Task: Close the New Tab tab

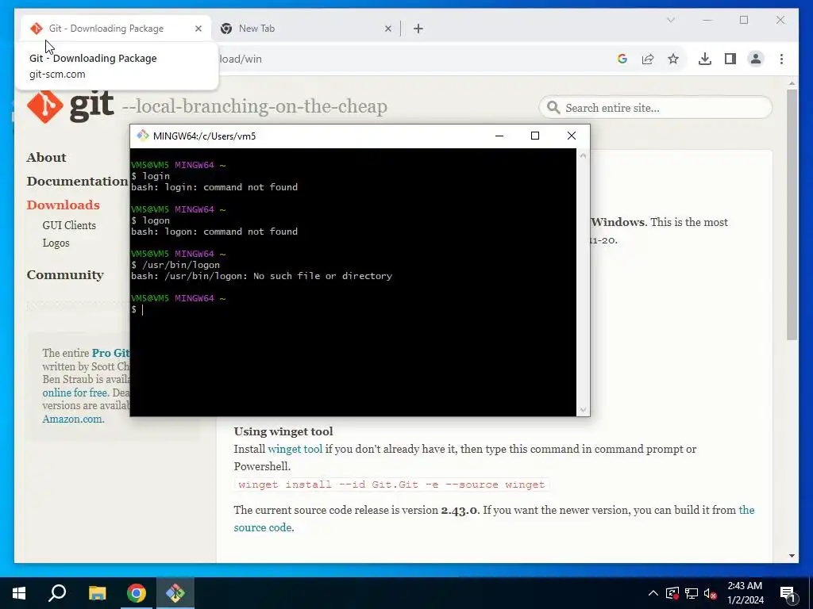Action: click(387, 29)
